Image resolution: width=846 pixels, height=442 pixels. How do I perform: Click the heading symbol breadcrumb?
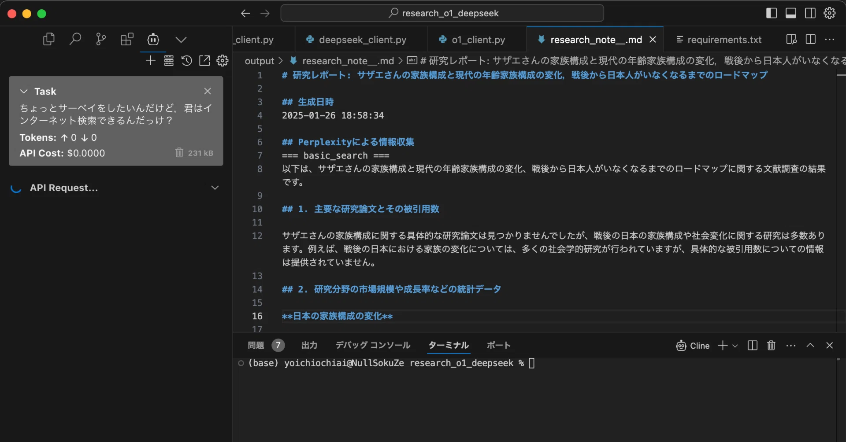click(x=626, y=61)
